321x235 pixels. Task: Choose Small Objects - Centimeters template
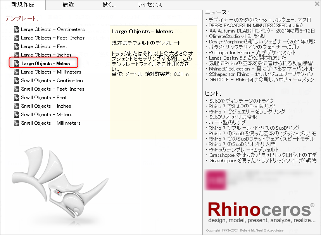pyautogui.click(x=53, y=81)
